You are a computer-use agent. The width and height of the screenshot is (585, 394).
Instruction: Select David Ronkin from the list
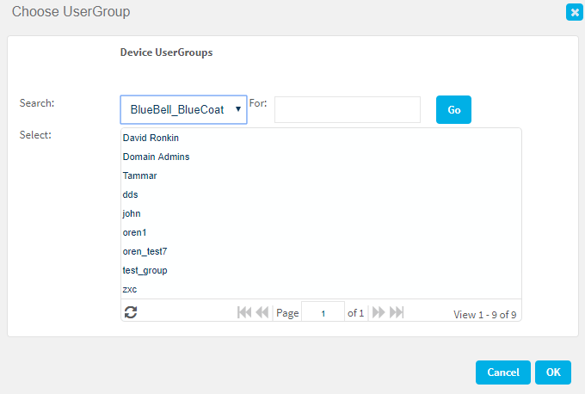[x=151, y=138]
